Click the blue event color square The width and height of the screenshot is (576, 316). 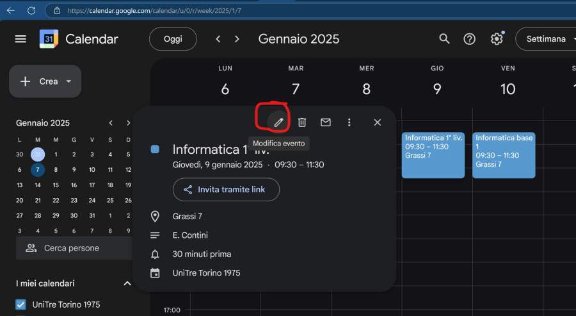[x=155, y=149]
